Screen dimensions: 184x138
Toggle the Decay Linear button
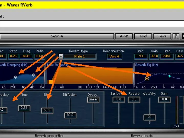[93, 100]
